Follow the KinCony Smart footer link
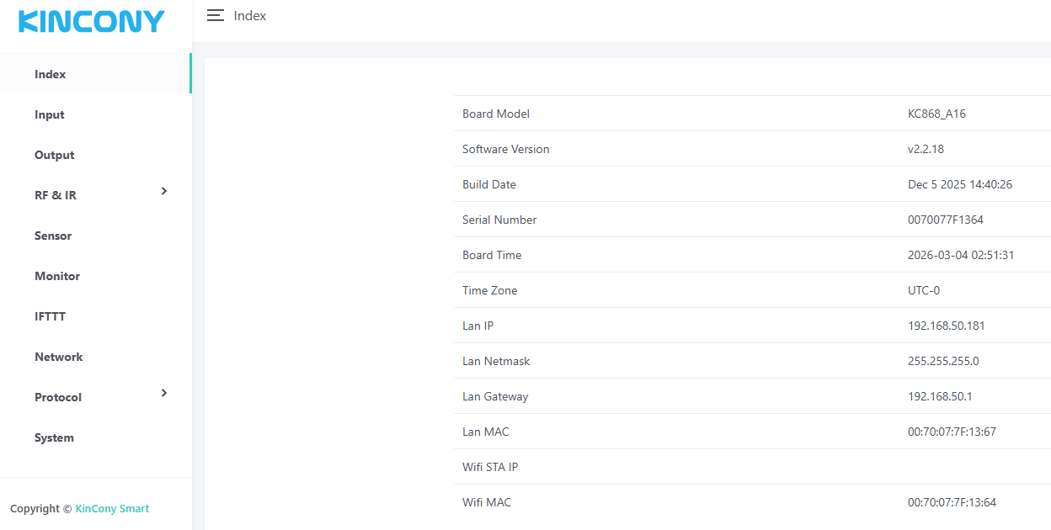1051x530 pixels. [x=112, y=508]
